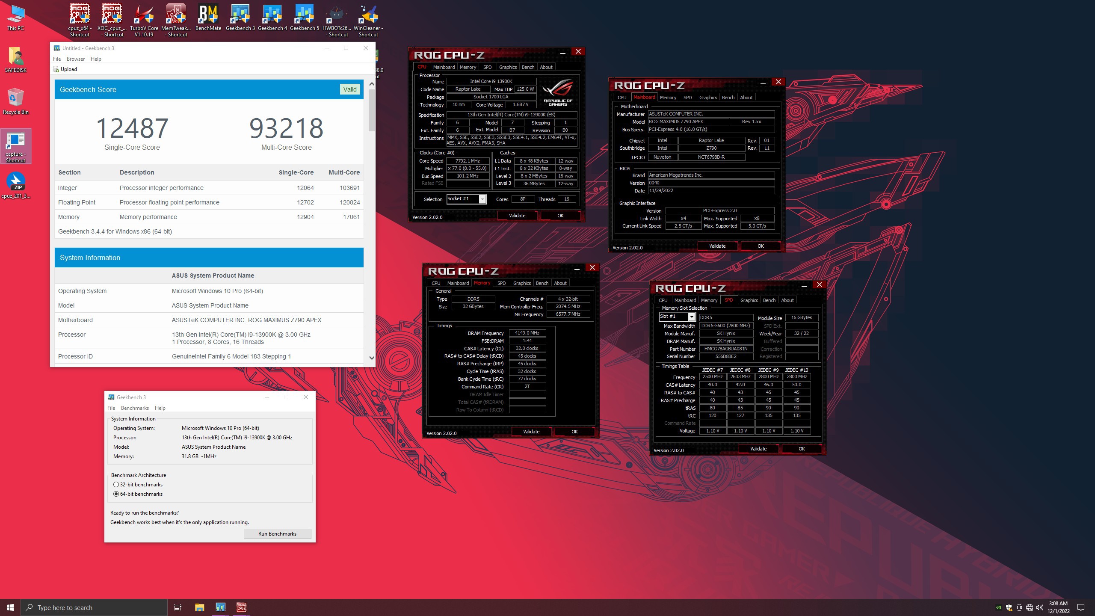Viewport: 1095px width, 616px height.
Task: Open CPU tab in CPU-Z Mainboard window
Action: (x=622, y=98)
